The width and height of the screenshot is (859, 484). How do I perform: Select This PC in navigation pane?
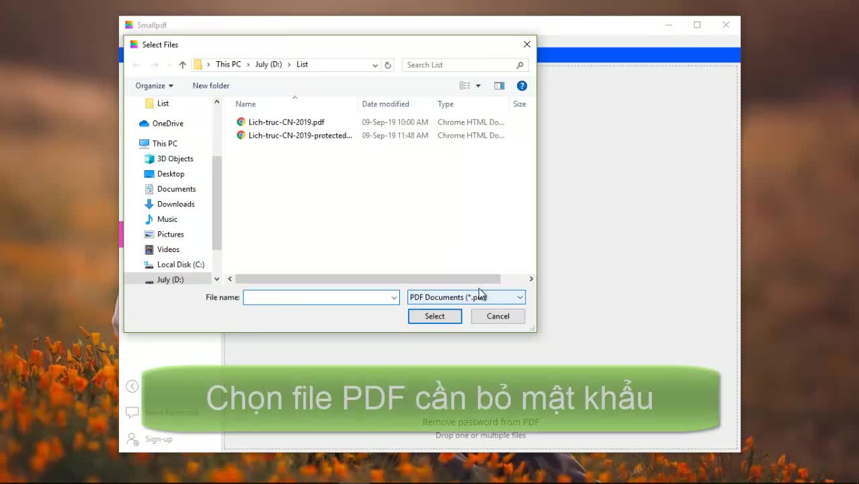click(165, 143)
